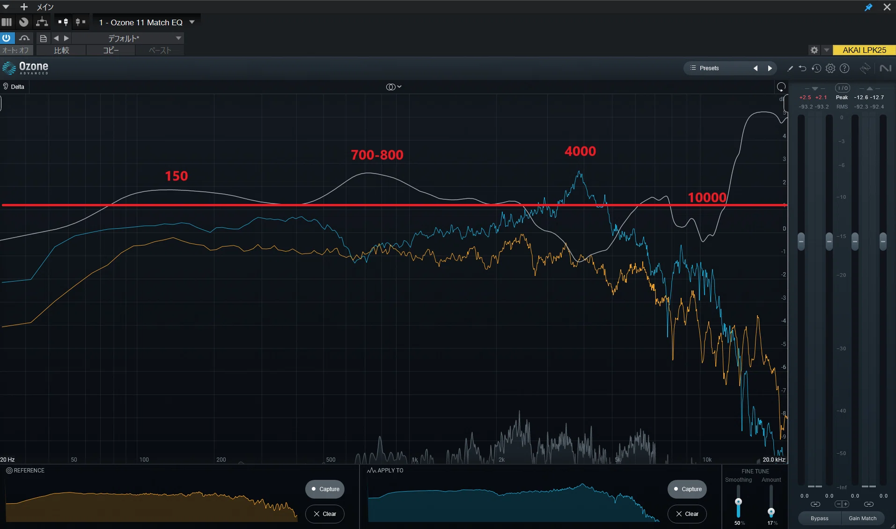896x529 pixels.
Task: Clear the Apply To capture
Action: pyautogui.click(x=687, y=514)
